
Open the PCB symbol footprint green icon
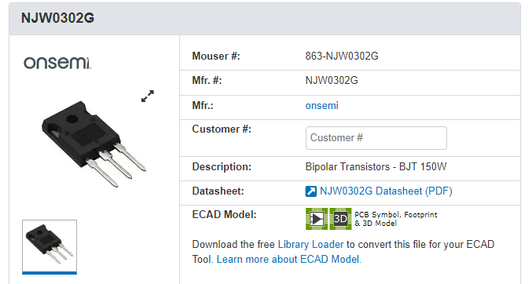click(317, 219)
